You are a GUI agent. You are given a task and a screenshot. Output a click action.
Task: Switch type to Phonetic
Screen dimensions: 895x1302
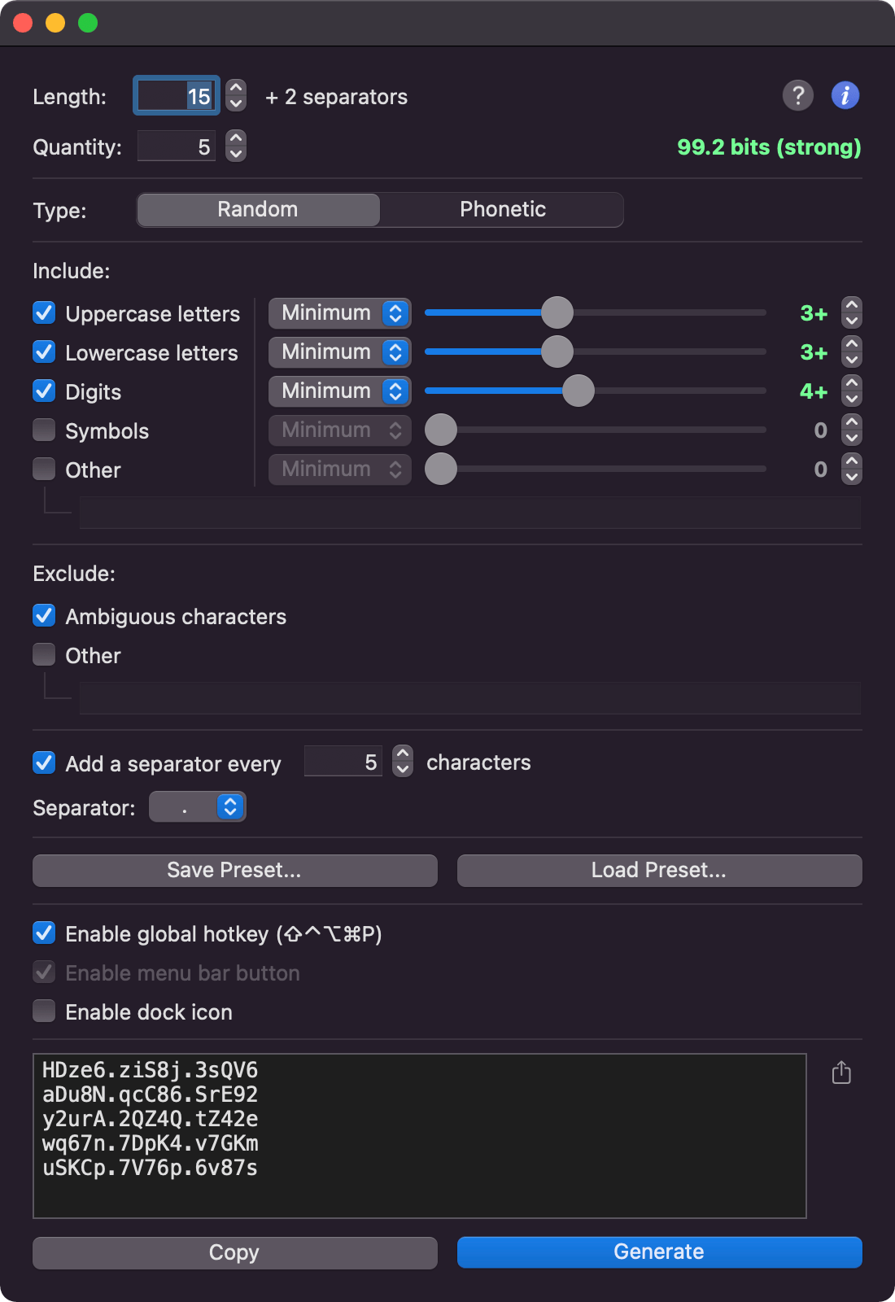click(x=502, y=210)
